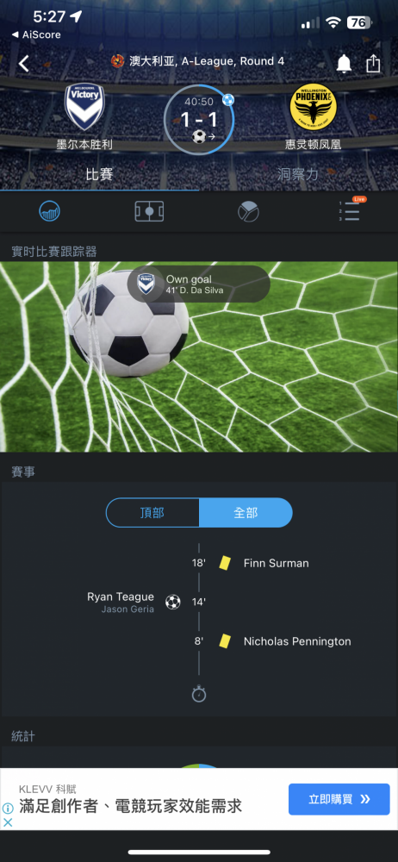The height and width of the screenshot is (862, 398).
Task: Tap the back arrow icon
Action: click(x=23, y=64)
